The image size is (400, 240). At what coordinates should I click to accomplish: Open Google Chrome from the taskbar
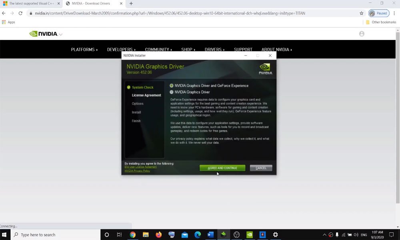coord(133,235)
